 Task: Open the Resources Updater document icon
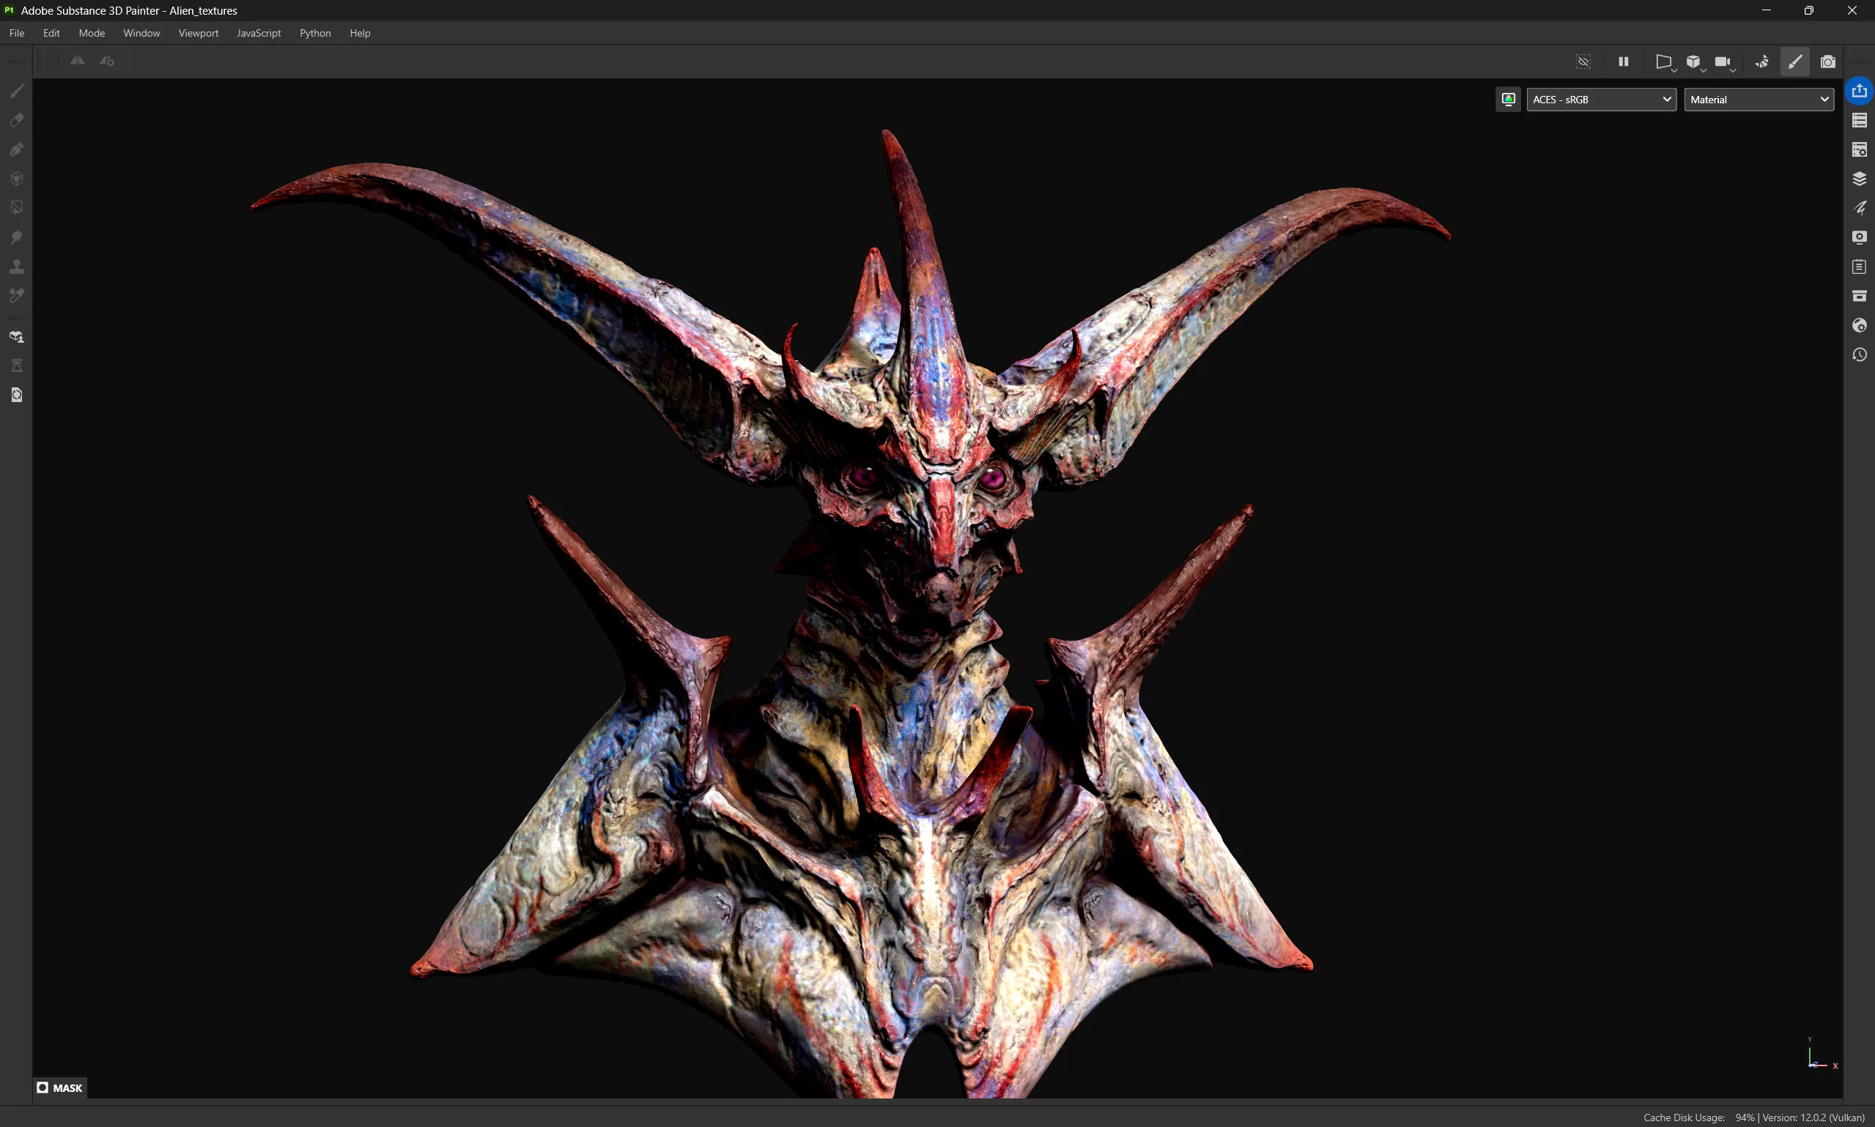(17, 395)
